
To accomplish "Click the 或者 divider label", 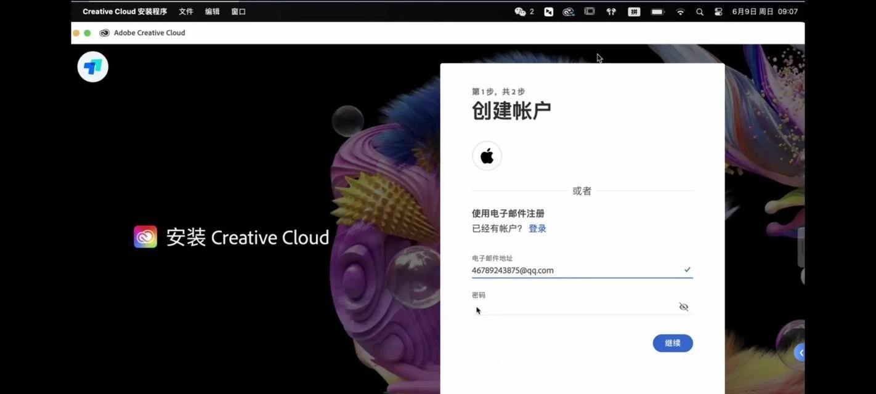I will click(582, 191).
